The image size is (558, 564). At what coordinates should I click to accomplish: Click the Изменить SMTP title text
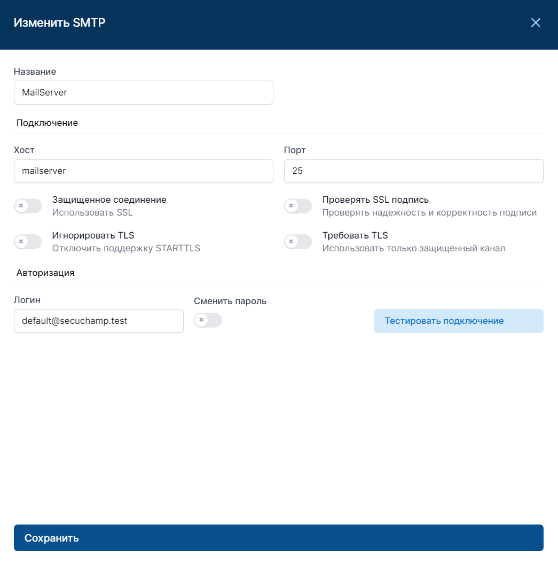tap(59, 22)
